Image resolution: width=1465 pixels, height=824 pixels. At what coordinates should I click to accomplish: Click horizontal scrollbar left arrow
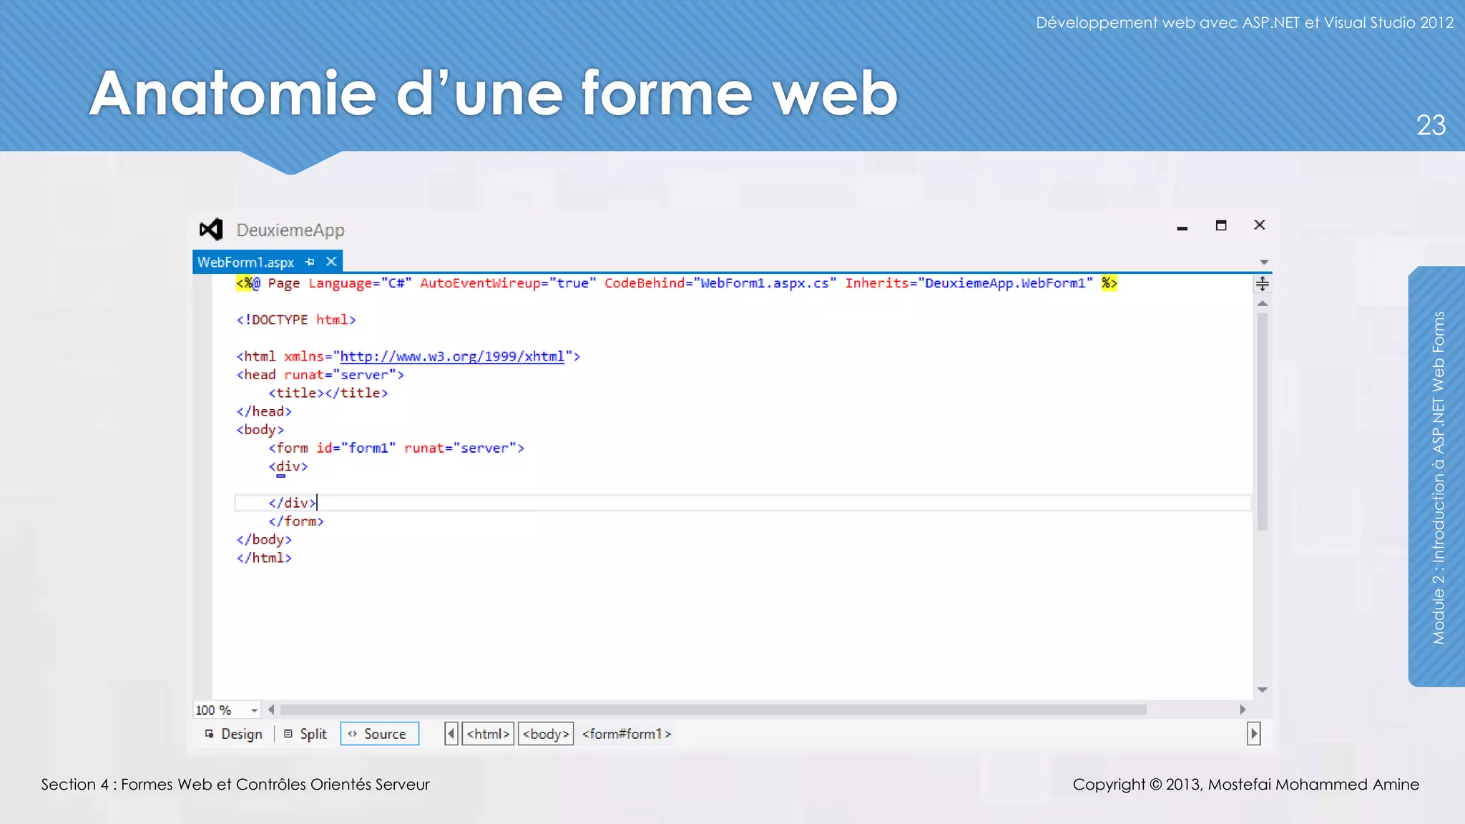click(271, 710)
